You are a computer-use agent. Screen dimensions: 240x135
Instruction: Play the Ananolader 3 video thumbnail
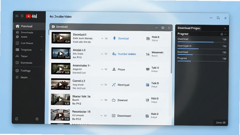click(61, 69)
